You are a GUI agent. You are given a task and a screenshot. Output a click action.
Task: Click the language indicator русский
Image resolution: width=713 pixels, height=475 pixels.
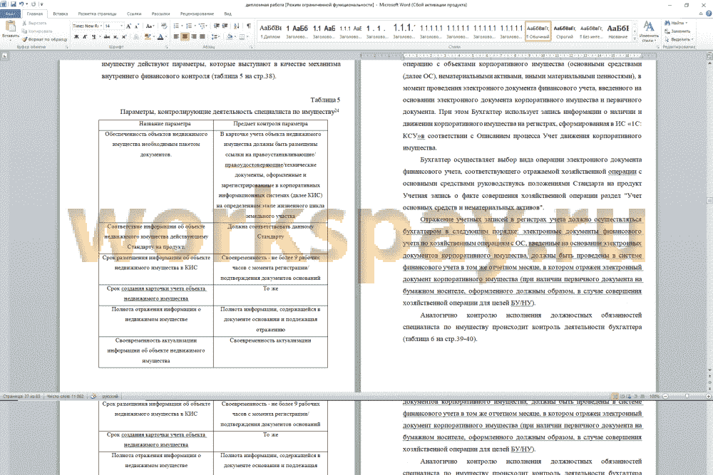pos(110,397)
